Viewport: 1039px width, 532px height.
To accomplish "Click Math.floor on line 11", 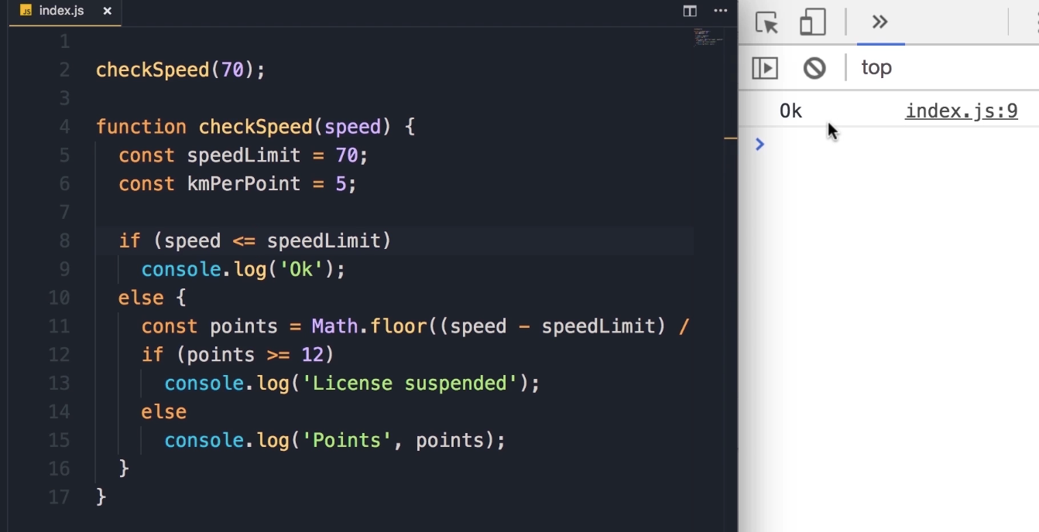I will 369,326.
